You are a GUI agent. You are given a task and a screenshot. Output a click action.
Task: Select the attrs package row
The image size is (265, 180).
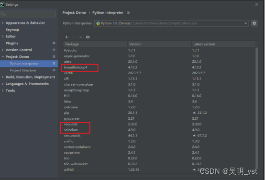(x=159, y=62)
